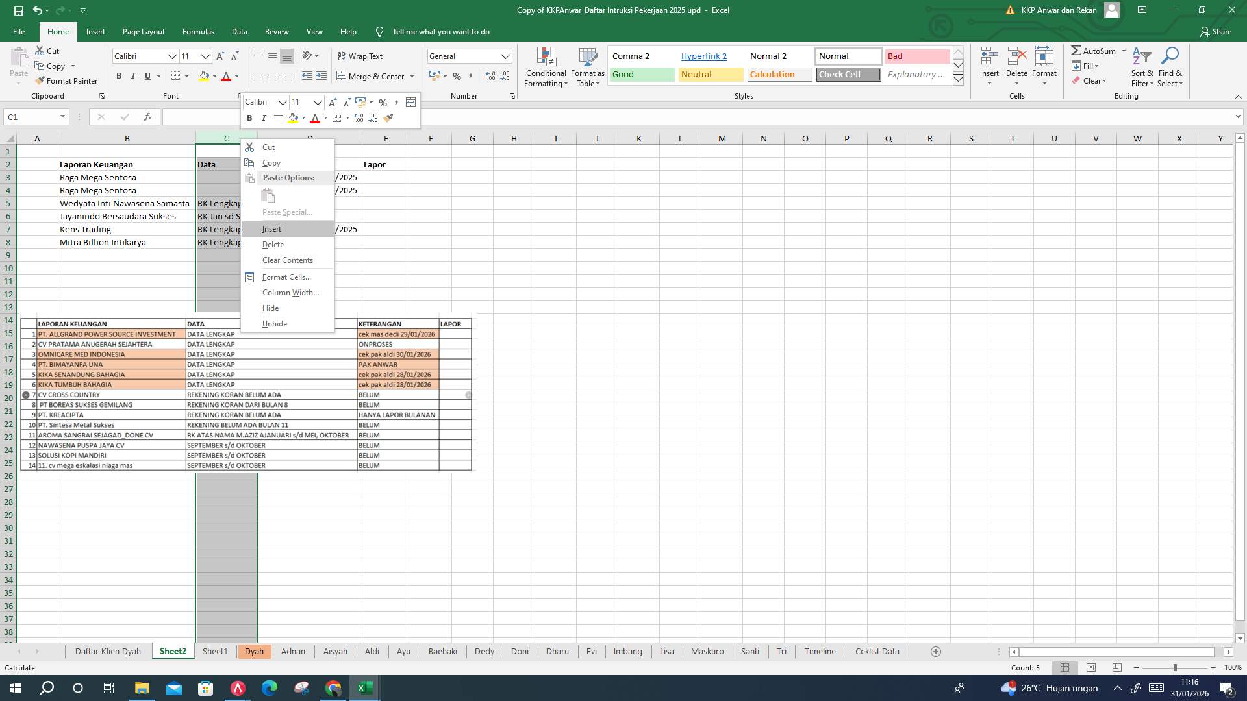Click the Percent Style icon
The height and width of the screenshot is (701, 1247).
coord(457,76)
